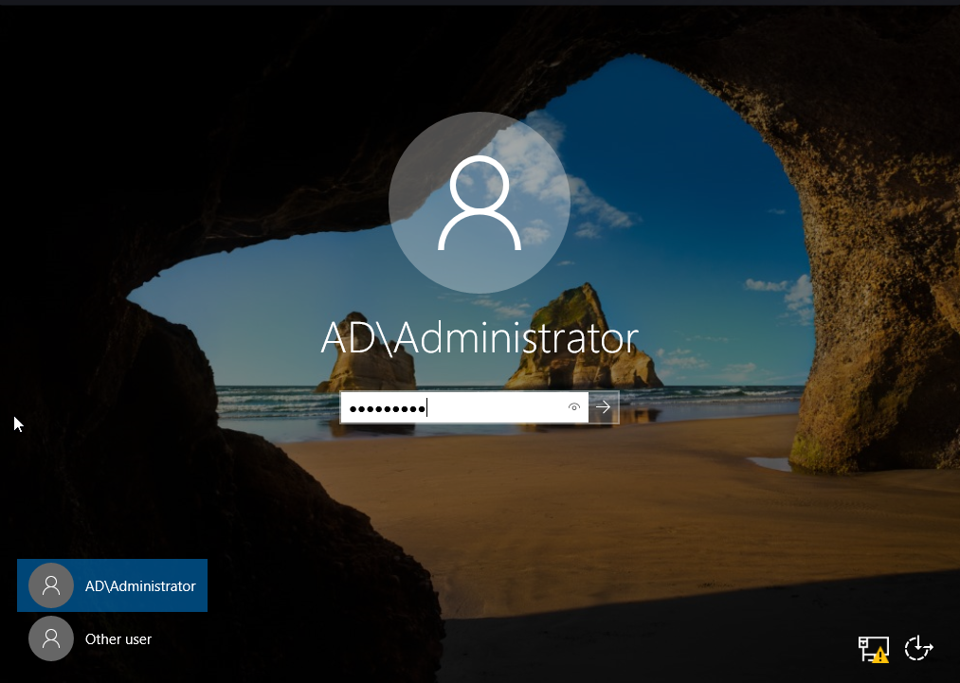Click the large circular profile picture
This screenshot has width=960, height=683.
480,203
